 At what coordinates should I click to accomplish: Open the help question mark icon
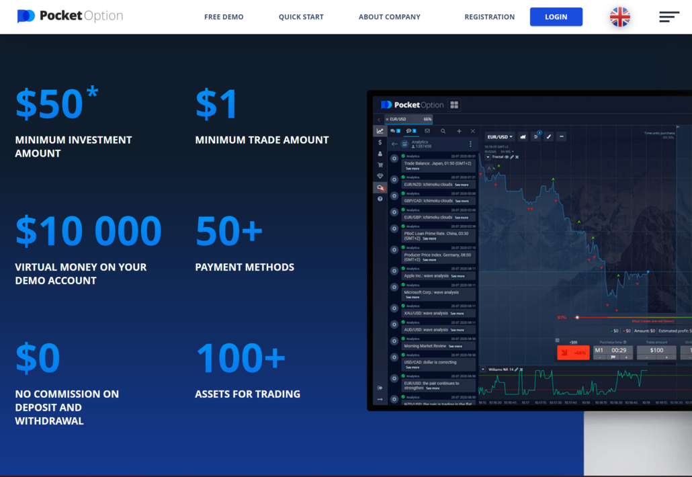(x=380, y=199)
